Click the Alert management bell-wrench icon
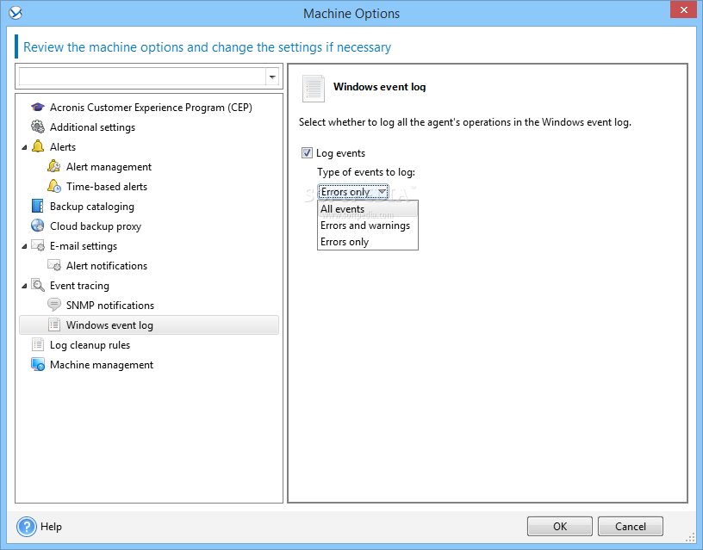Image resolution: width=703 pixels, height=550 pixels. [x=53, y=166]
